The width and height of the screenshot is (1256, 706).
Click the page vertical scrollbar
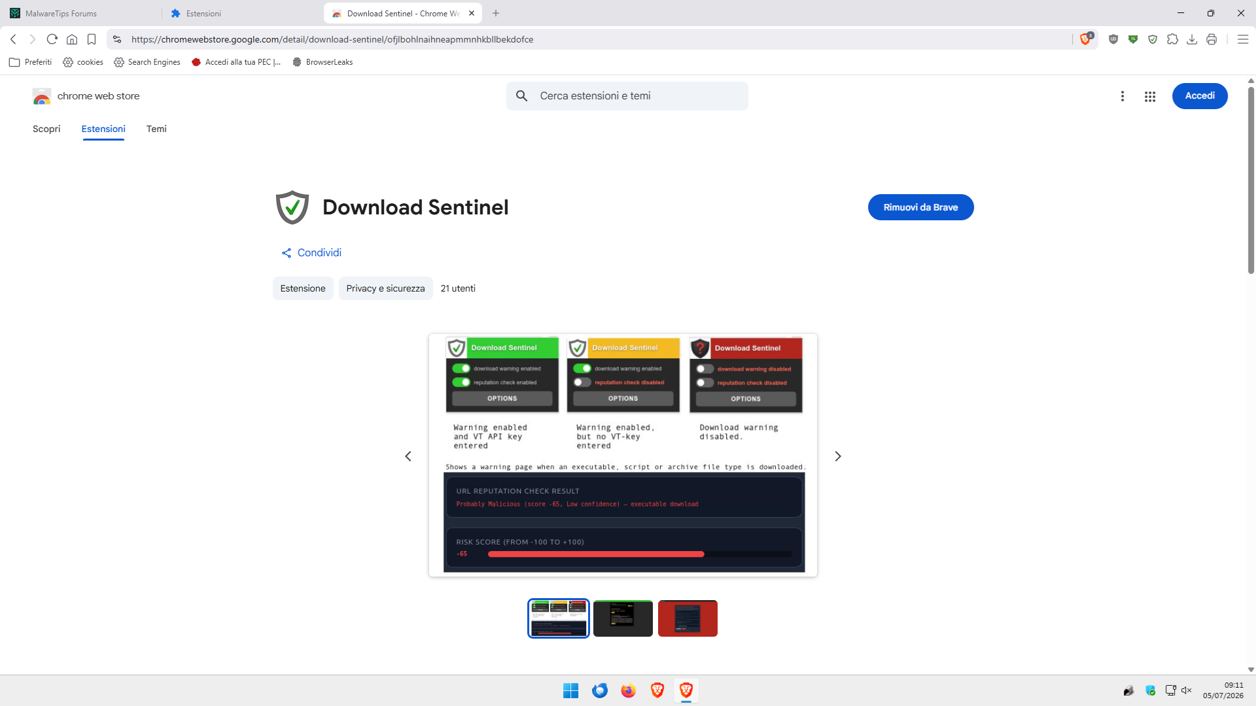coord(1251,180)
